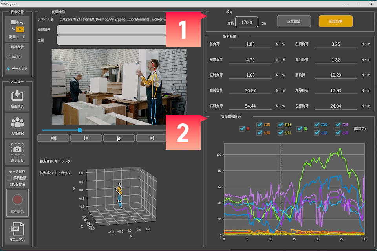Click the 身長 height input field
Image resolution: width=377 pixels, height=251 pixels.
pos(247,22)
